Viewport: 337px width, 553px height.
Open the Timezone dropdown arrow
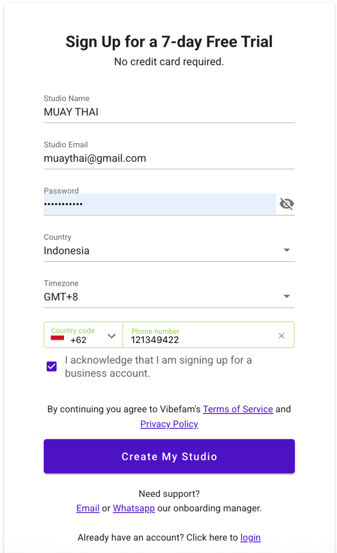(286, 296)
